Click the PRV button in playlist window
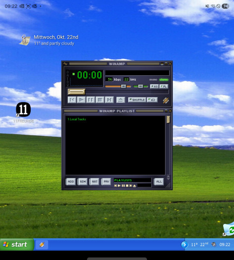Screen dimensions: 234x260 (106, 182)
